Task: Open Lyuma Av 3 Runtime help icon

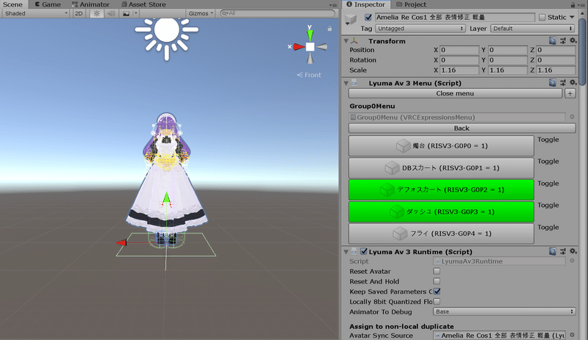Action: 553,252
